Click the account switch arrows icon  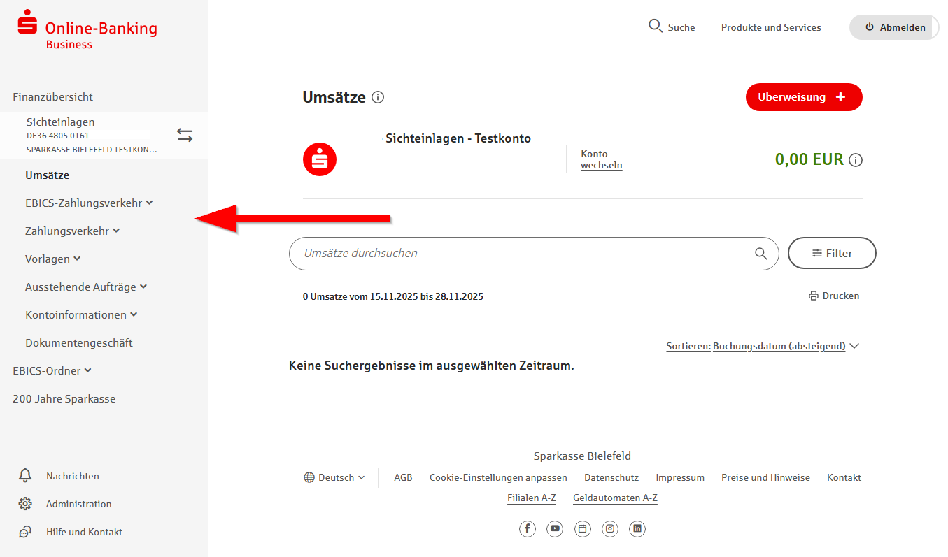[x=185, y=136]
